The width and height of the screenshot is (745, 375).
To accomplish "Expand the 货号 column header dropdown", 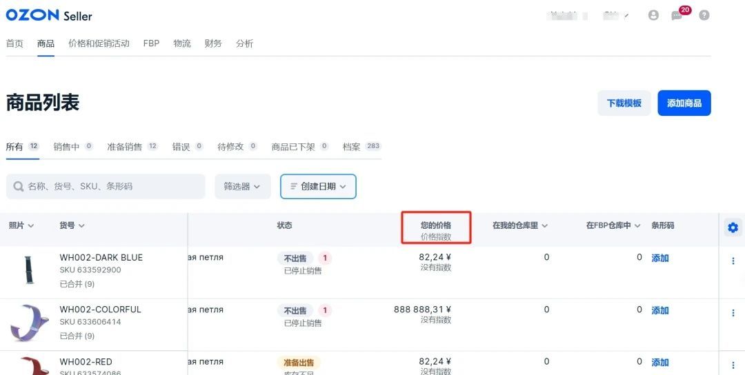I will point(72,225).
